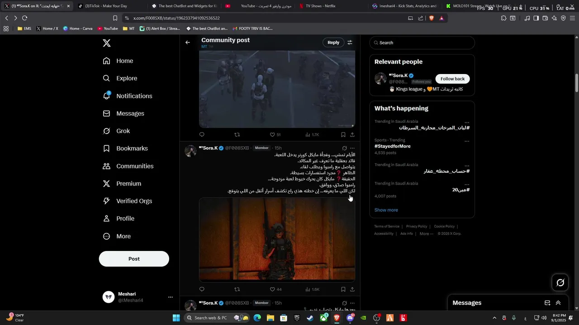Click the Reply button in the header
Viewport: 579px width, 325px height.
(333, 42)
